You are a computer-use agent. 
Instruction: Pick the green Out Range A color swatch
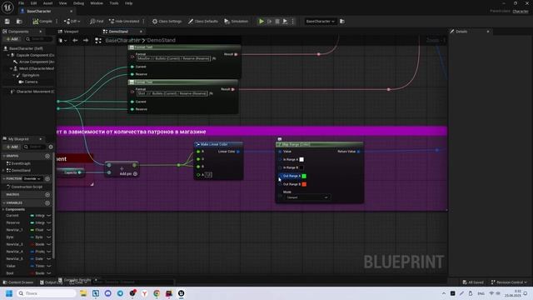(304, 176)
